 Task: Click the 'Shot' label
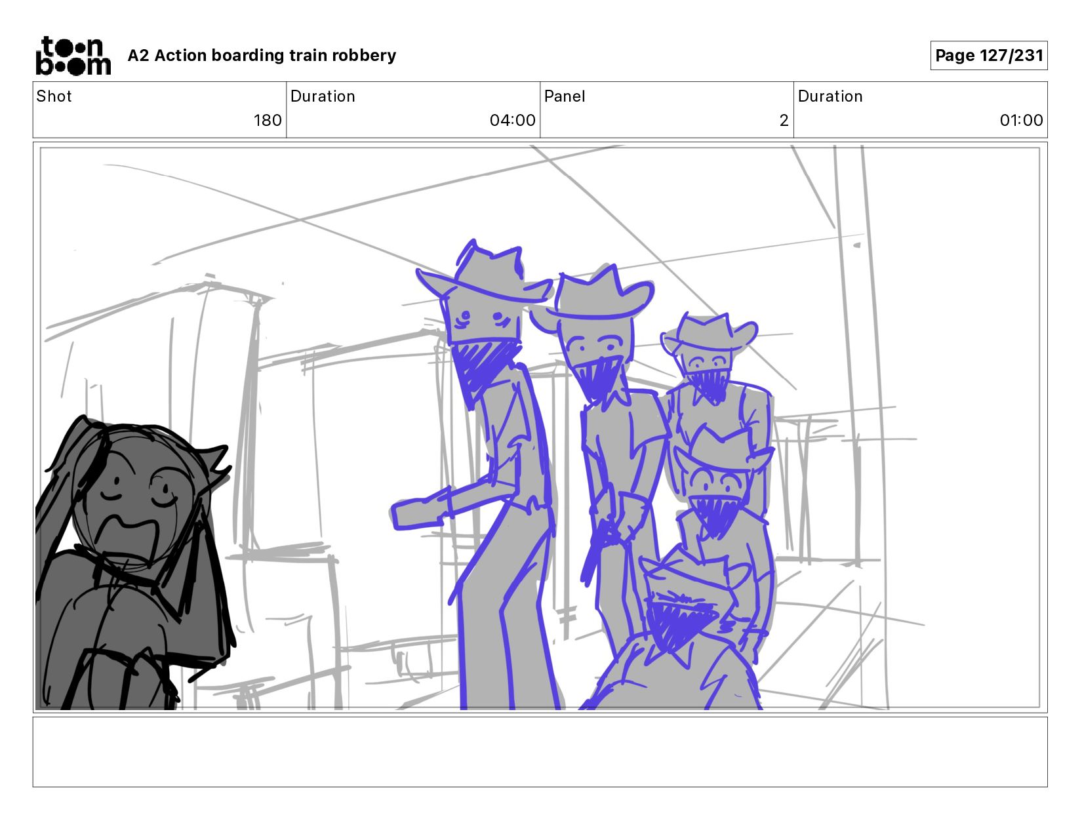click(54, 96)
